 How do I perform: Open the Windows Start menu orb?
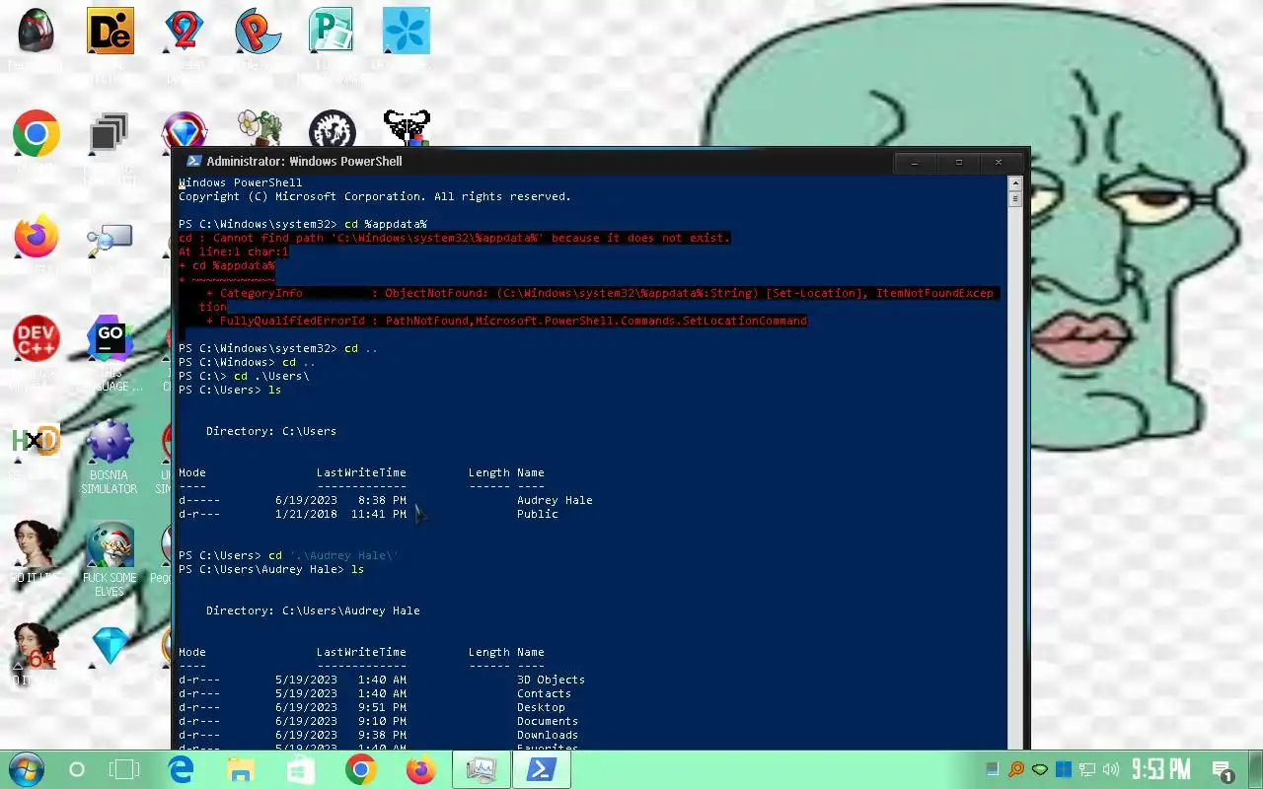[26, 769]
